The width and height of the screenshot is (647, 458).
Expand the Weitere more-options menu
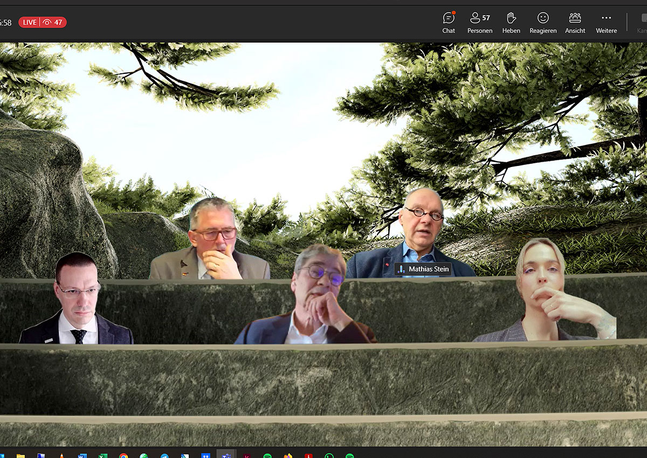(x=606, y=23)
